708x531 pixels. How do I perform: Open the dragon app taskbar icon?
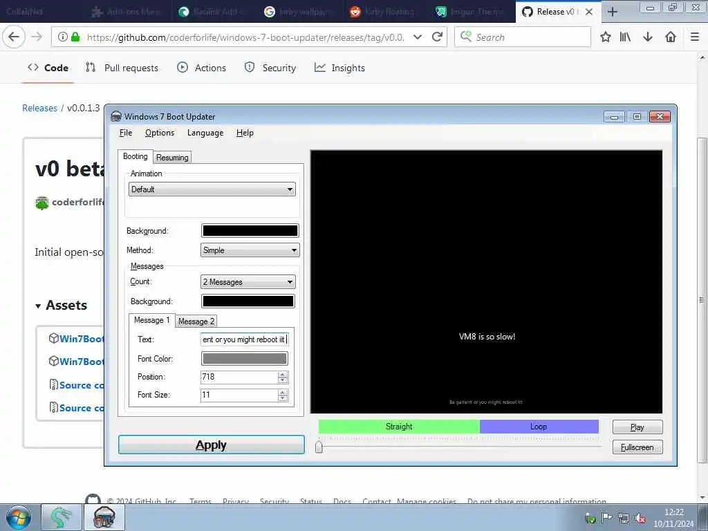[62, 517]
